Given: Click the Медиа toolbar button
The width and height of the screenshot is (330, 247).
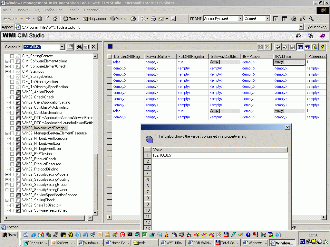Looking at the screenshot, I should [119, 19].
